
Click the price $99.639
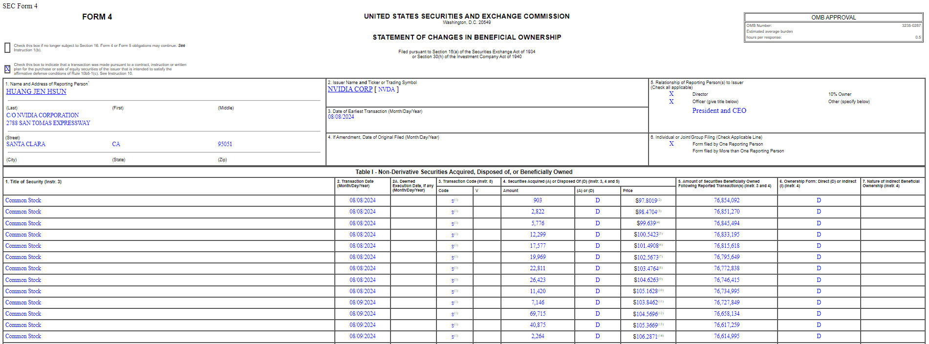(646, 223)
